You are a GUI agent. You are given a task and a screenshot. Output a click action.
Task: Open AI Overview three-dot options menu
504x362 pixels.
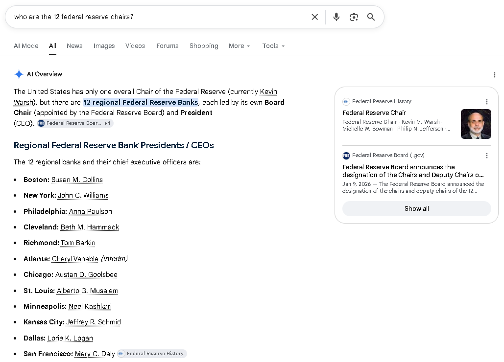(x=494, y=75)
